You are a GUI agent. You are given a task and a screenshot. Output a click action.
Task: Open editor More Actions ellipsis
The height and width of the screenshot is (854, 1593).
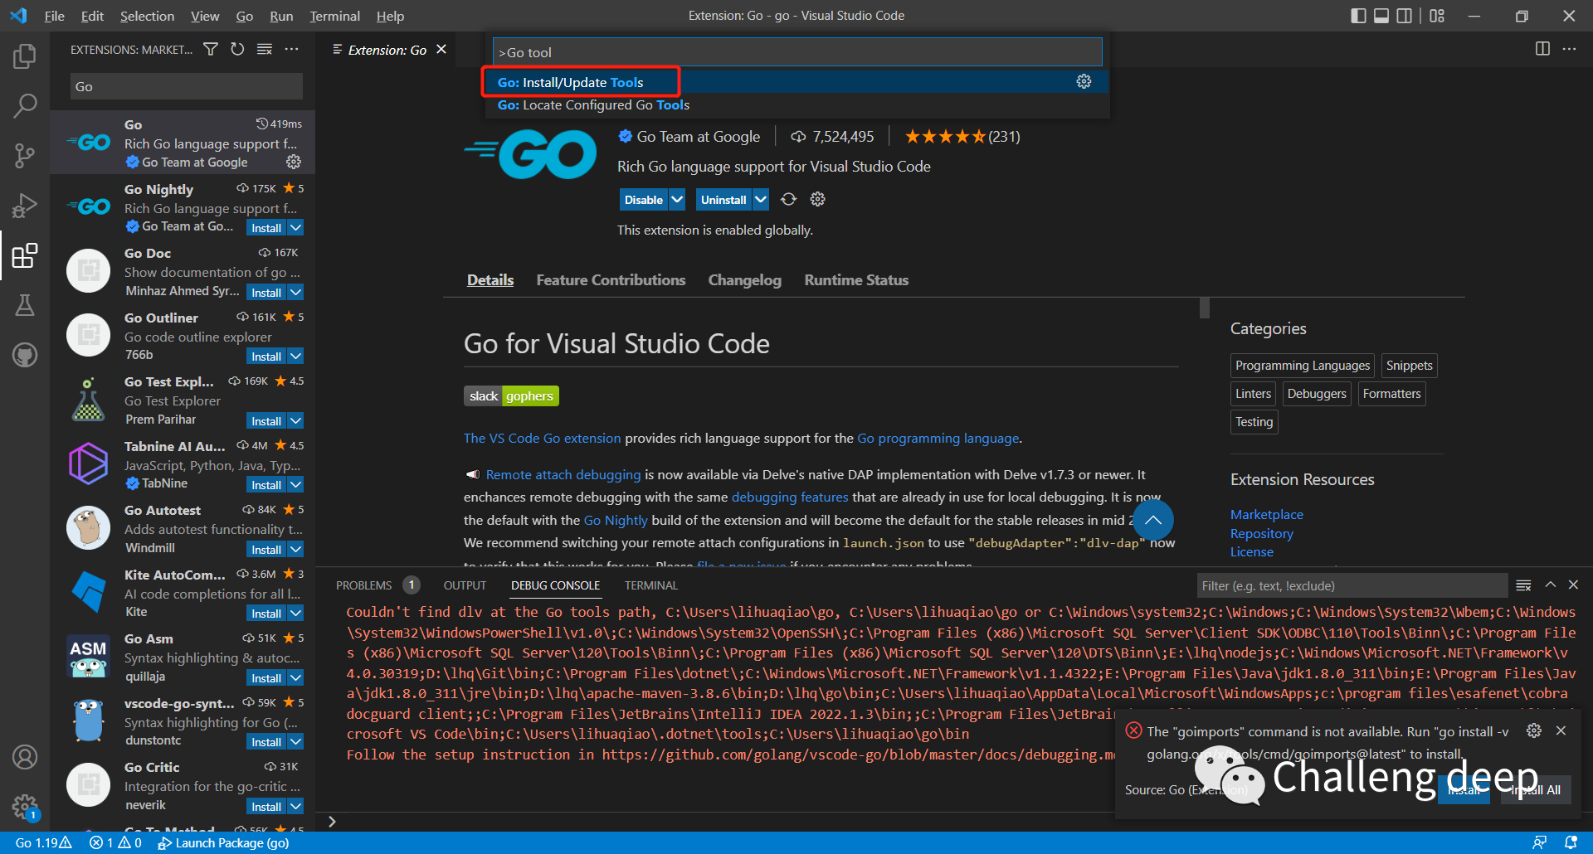click(1569, 49)
